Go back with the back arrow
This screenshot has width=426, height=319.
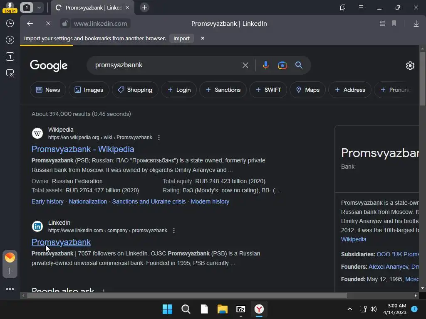[30, 24]
